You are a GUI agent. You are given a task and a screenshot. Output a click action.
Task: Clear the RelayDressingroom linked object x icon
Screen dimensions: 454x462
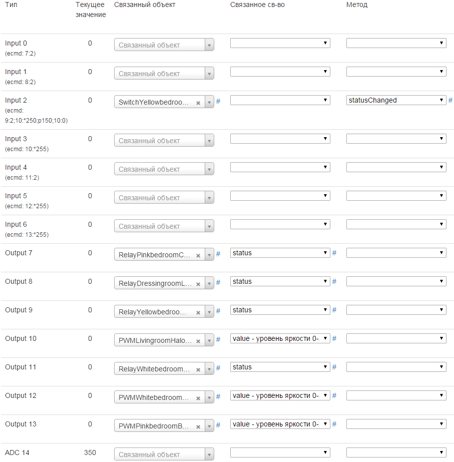pyautogui.click(x=198, y=284)
